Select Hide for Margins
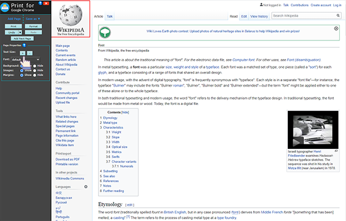This screenshot has width=346, height=221. coord(35,75)
